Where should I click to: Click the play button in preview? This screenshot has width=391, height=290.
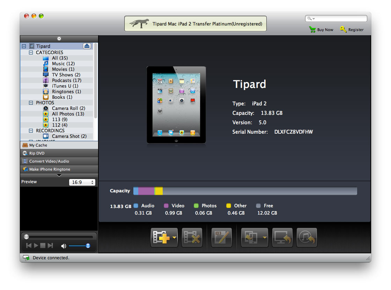click(x=36, y=246)
